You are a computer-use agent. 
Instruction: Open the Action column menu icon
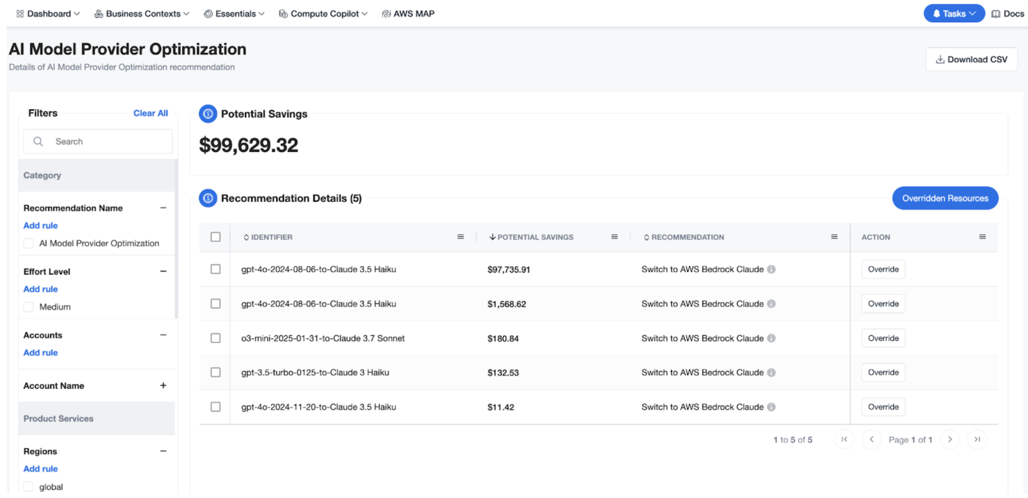982,237
